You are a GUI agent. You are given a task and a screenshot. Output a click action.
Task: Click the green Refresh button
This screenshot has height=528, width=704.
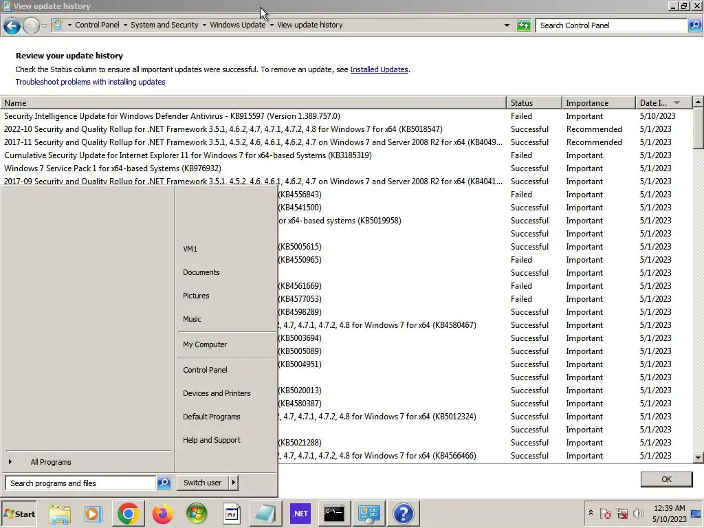pos(524,25)
